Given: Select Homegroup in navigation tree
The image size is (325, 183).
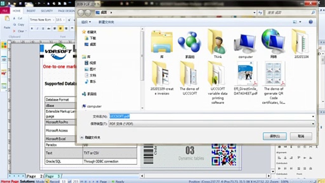Looking at the screenshot, I should coord(89,94).
